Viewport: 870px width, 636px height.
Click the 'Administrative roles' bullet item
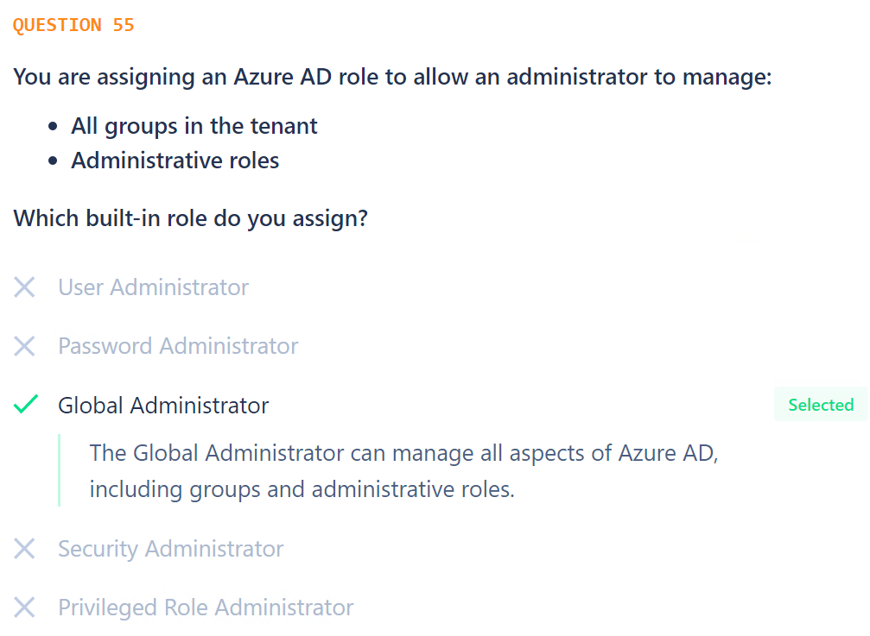[175, 161]
